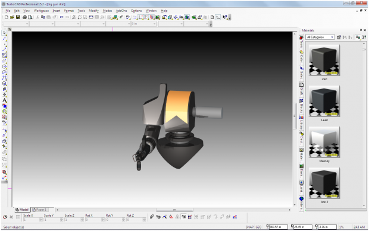Open the Tools palette side tab
The height and width of the screenshot is (231, 369).
(301, 42)
